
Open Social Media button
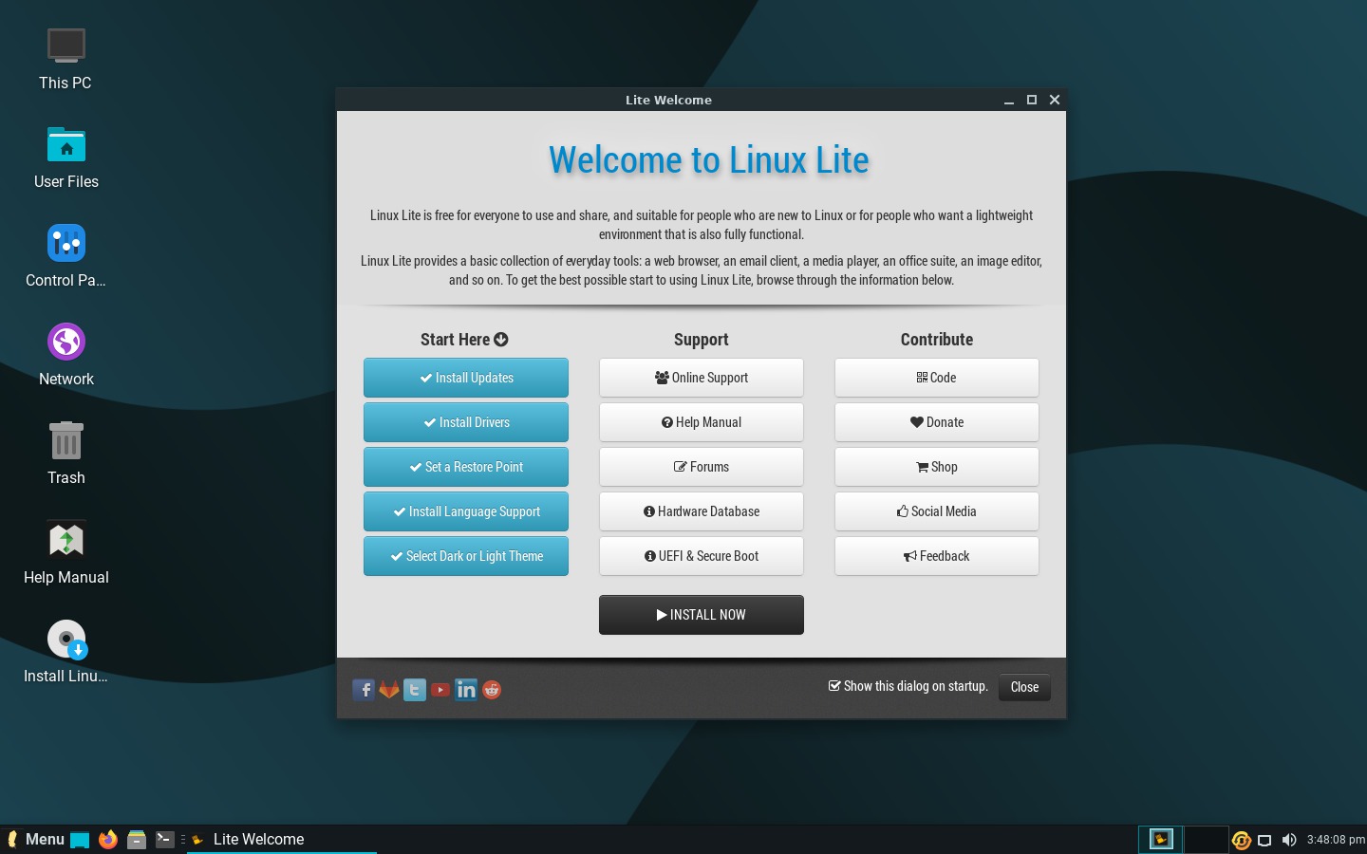pyautogui.click(x=937, y=511)
